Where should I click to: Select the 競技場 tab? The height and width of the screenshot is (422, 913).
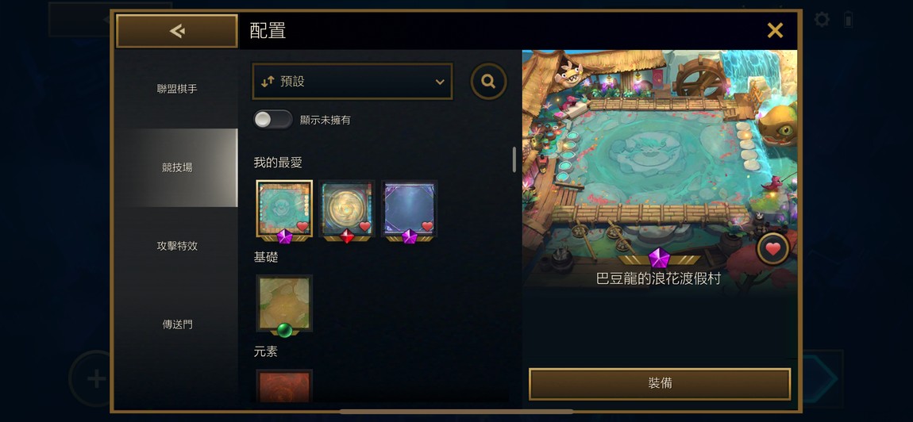(x=177, y=167)
